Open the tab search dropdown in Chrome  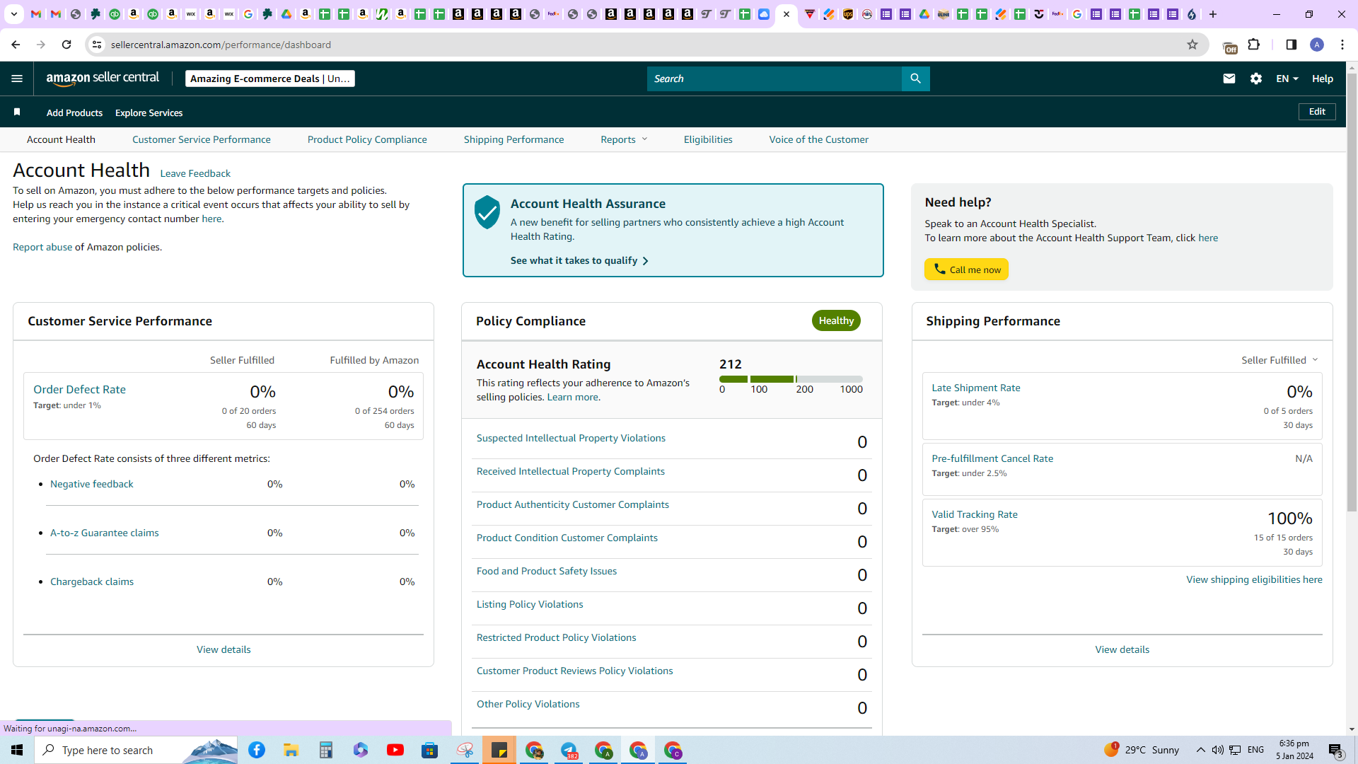pyautogui.click(x=13, y=14)
